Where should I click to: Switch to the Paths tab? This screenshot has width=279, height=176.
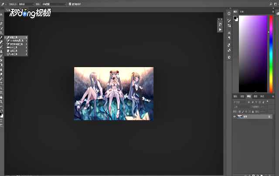click(262, 96)
